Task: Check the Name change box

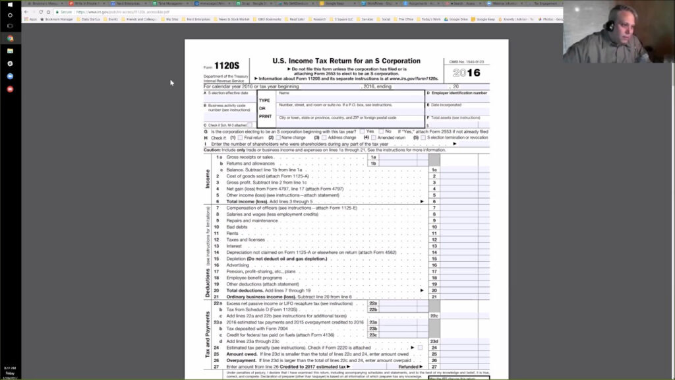Action: pyautogui.click(x=278, y=137)
